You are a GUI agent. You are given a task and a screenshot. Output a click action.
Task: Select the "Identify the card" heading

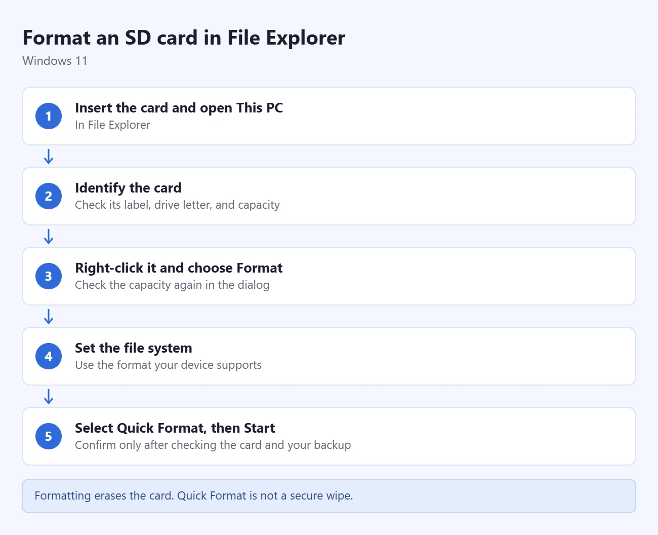[x=128, y=188]
